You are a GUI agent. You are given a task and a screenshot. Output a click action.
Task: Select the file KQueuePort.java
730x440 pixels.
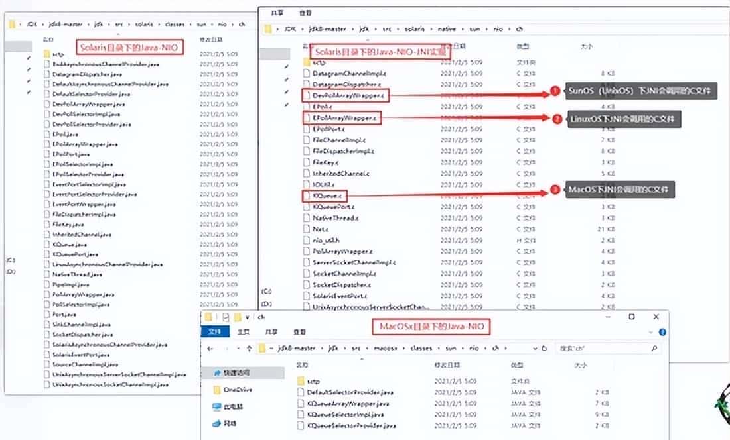pos(75,254)
